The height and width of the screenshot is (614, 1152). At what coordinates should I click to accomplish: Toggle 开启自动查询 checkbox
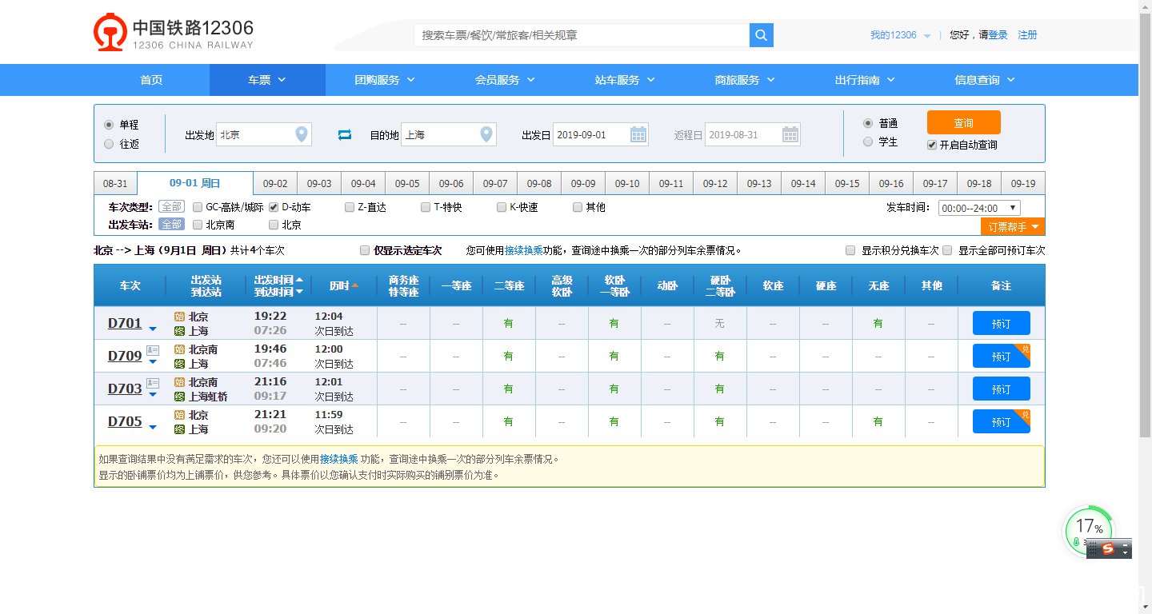point(931,145)
